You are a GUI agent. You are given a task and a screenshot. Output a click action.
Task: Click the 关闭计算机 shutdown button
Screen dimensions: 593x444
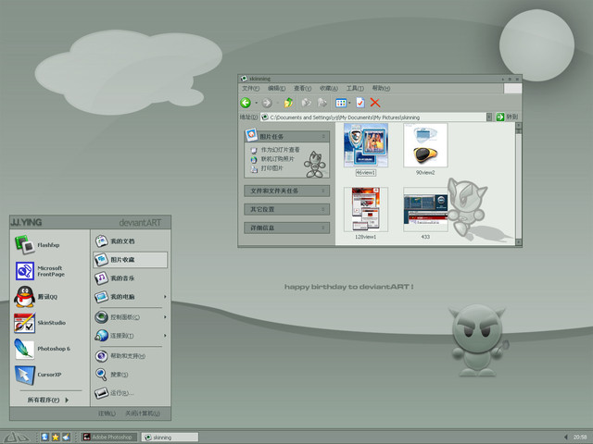(x=143, y=413)
